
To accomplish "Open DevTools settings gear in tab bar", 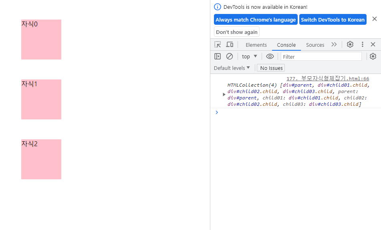I will pyautogui.click(x=350, y=44).
